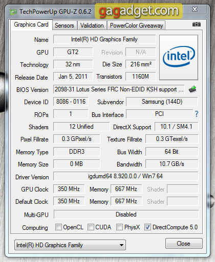Image resolution: width=215 pixels, height=262 pixels.
Task: Close the GPU-Z window with X
Action: [x=195, y=9]
